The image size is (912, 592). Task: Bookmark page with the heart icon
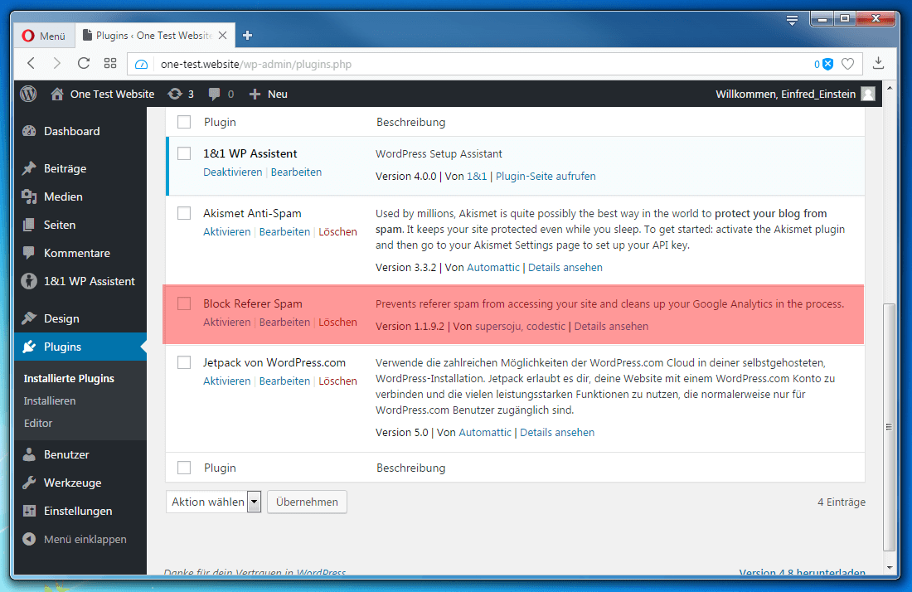tap(848, 64)
